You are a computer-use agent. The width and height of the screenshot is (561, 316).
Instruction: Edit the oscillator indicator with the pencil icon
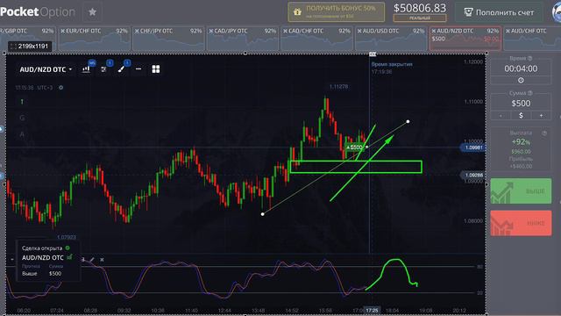pos(92,260)
